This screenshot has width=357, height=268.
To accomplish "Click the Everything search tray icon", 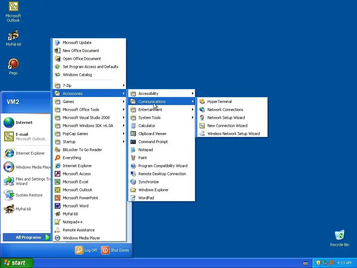I will (x=331, y=263).
